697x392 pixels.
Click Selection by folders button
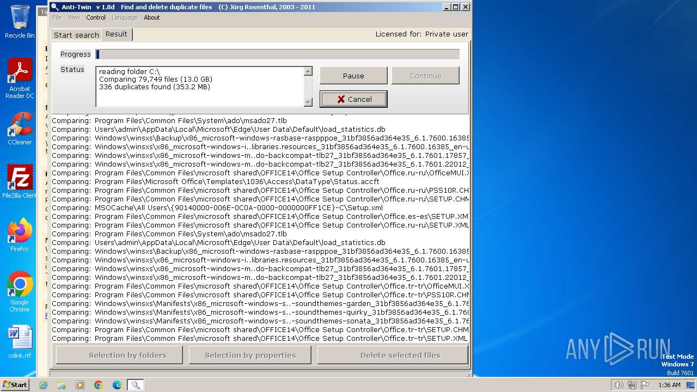coord(119,355)
